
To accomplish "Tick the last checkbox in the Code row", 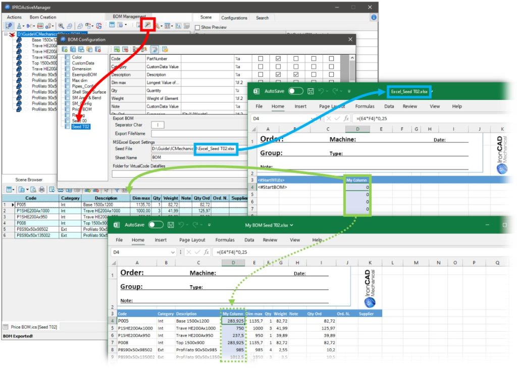I will pos(331,59).
